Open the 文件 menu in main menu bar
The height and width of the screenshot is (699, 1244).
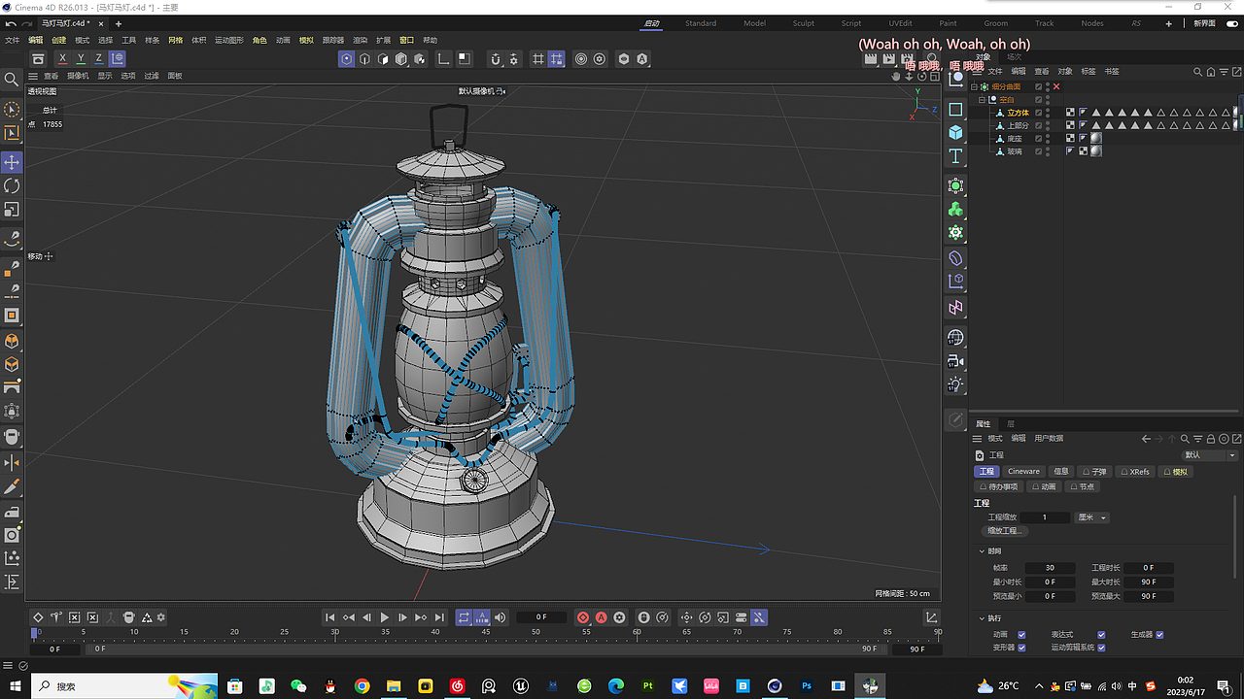pyautogui.click(x=12, y=41)
